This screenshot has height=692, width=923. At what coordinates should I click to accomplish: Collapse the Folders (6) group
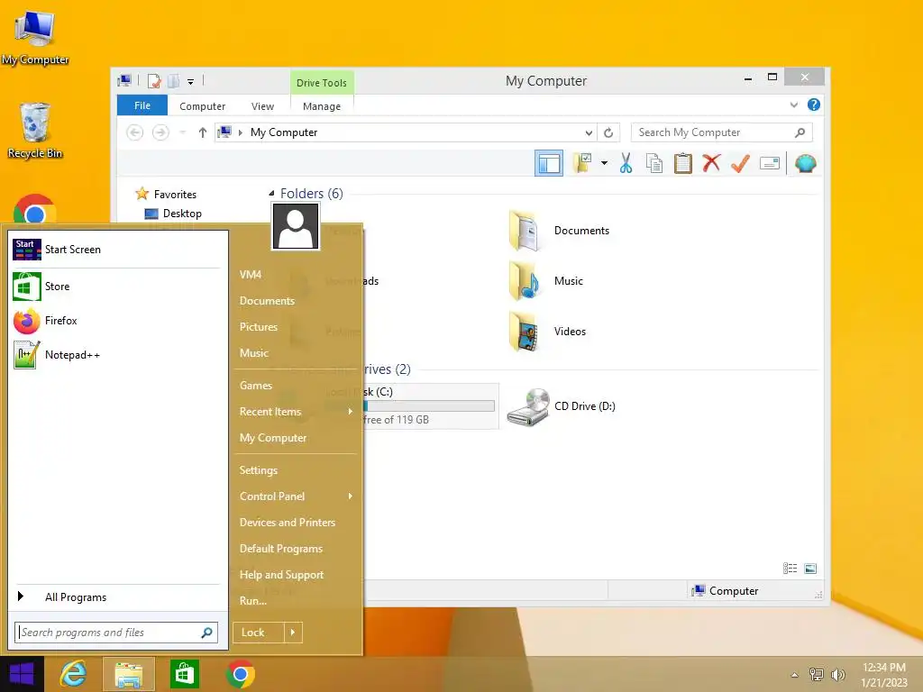tap(271, 194)
